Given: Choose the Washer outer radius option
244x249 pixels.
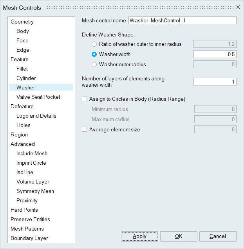Looking at the screenshot, I should pos(94,65).
